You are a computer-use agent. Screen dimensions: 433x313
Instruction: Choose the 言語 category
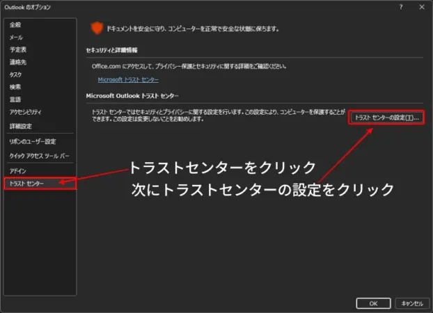[15, 99]
